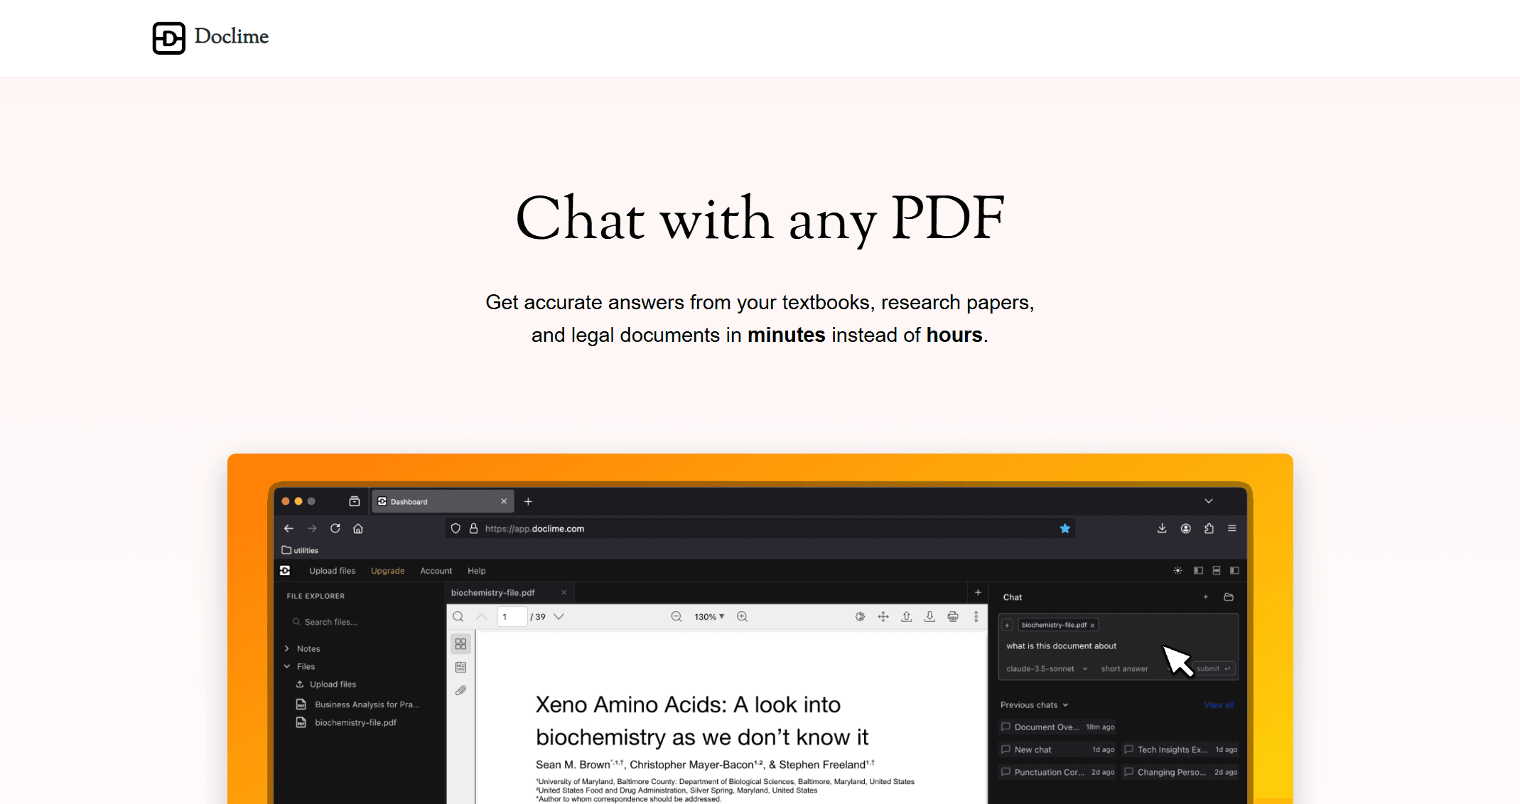1520x804 pixels.
Task: Toggle the light/dark theme sun icon
Action: (x=1177, y=570)
